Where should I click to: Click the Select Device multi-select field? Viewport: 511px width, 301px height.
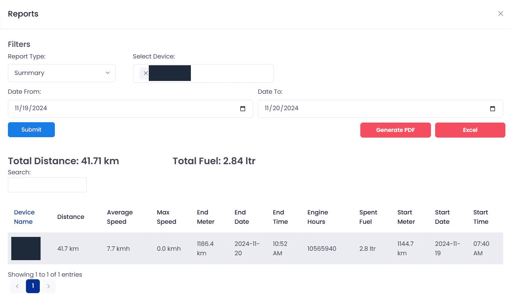pos(203,73)
